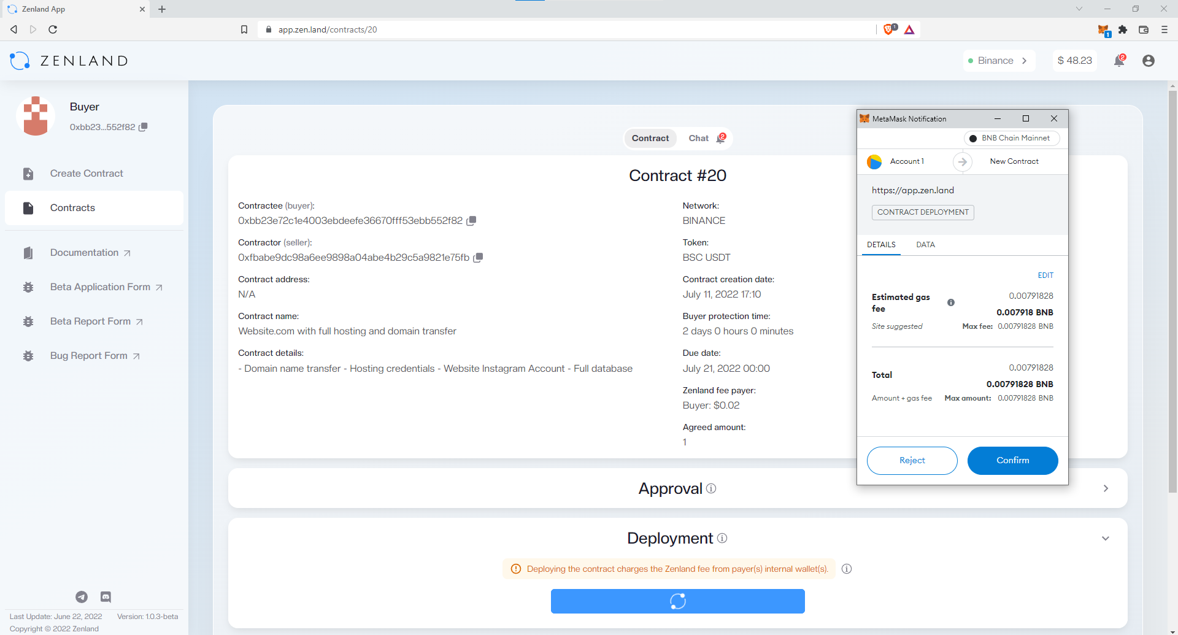The height and width of the screenshot is (635, 1178).
Task: Confirm the MetaMask transaction
Action: [x=1013, y=461]
